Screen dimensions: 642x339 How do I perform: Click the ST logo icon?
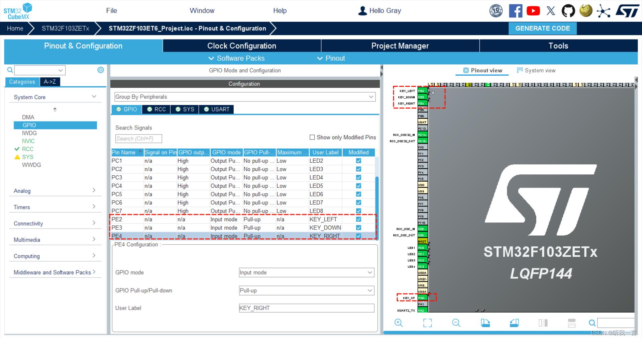point(627,11)
